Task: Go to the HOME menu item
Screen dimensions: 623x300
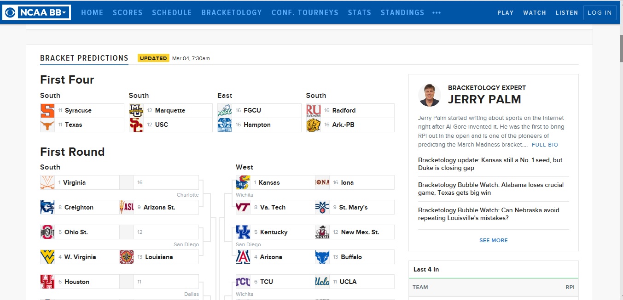Action: coord(92,12)
